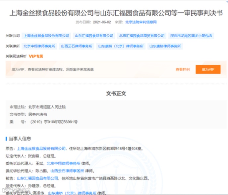
Task: Open the 北京法院审判信息网 source link
Action: tap(141, 22)
